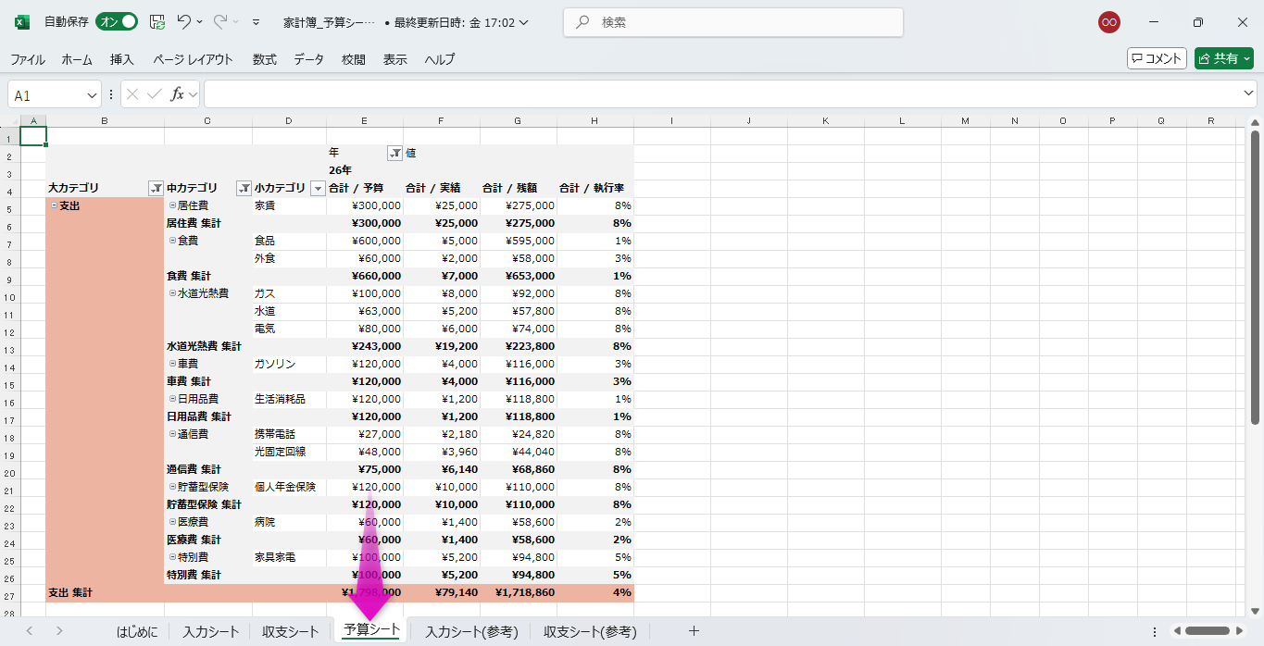The image size is (1264, 646).
Task: Expand the Name Box dropdown arrow
Action: click(92, 95)
